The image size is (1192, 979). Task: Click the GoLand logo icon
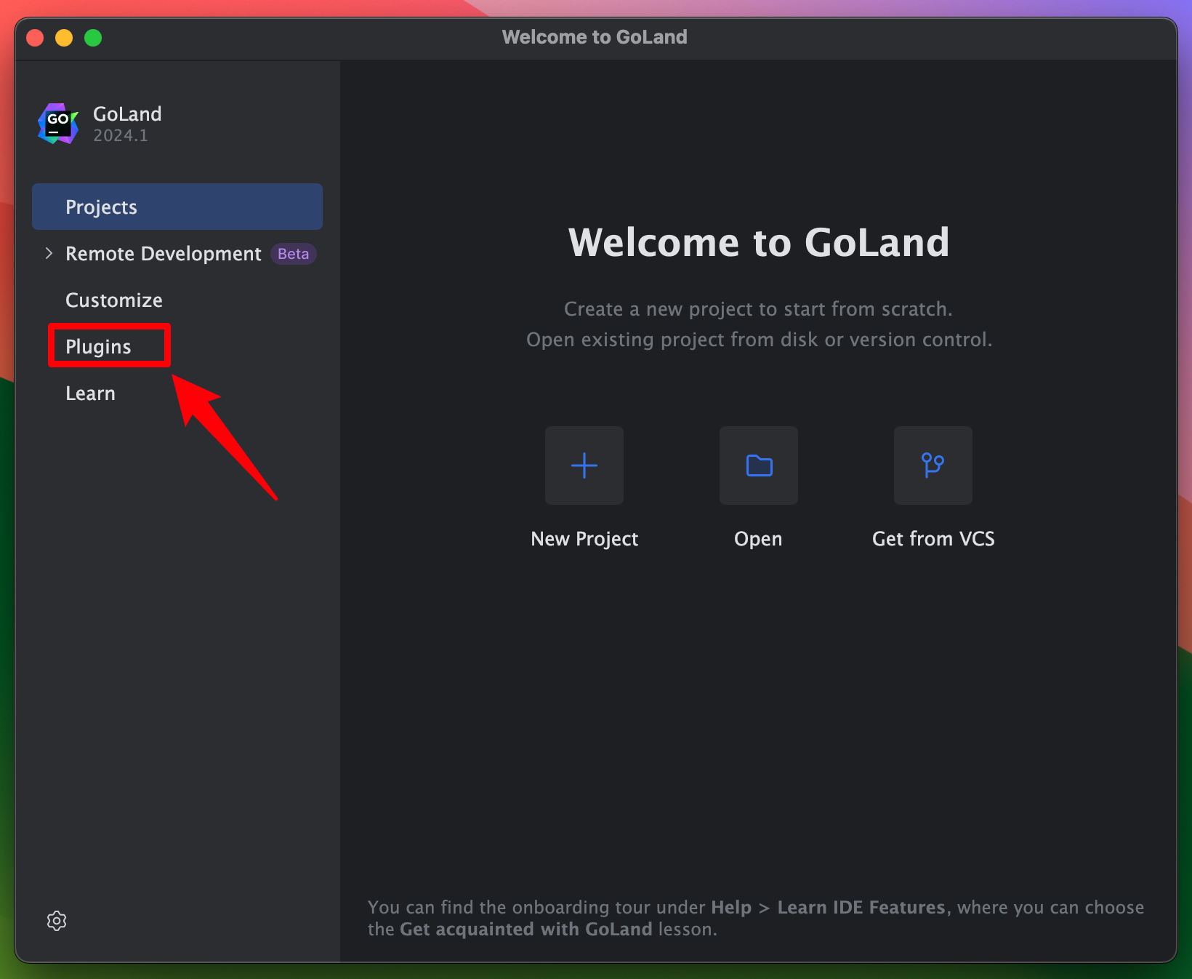[x=58, y=123]
